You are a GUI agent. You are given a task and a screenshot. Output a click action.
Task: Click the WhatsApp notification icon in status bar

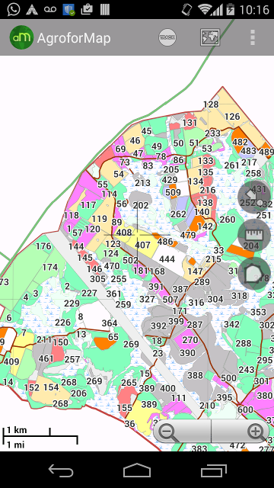(14, 9)
